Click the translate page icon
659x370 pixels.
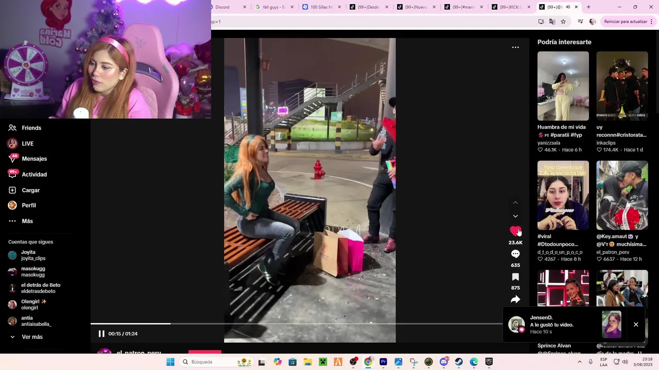click(552, 22)
